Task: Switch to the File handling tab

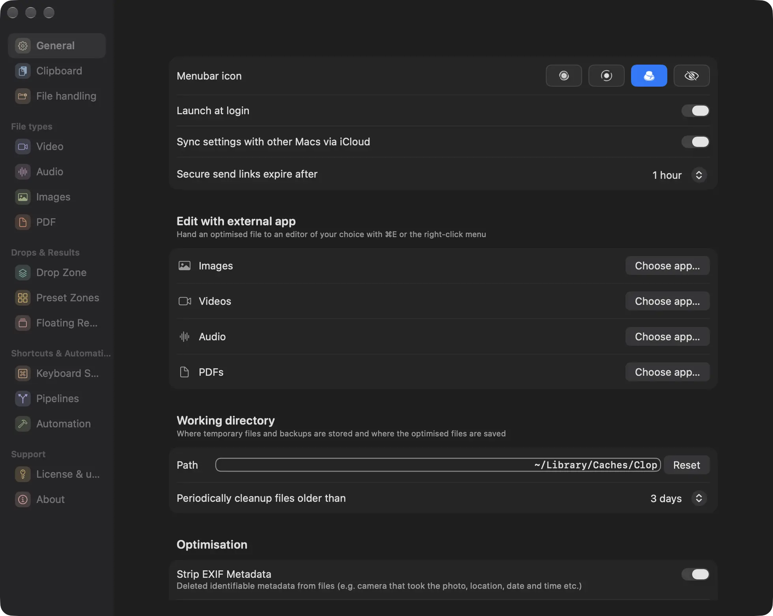Action: [x=57, y=96]
